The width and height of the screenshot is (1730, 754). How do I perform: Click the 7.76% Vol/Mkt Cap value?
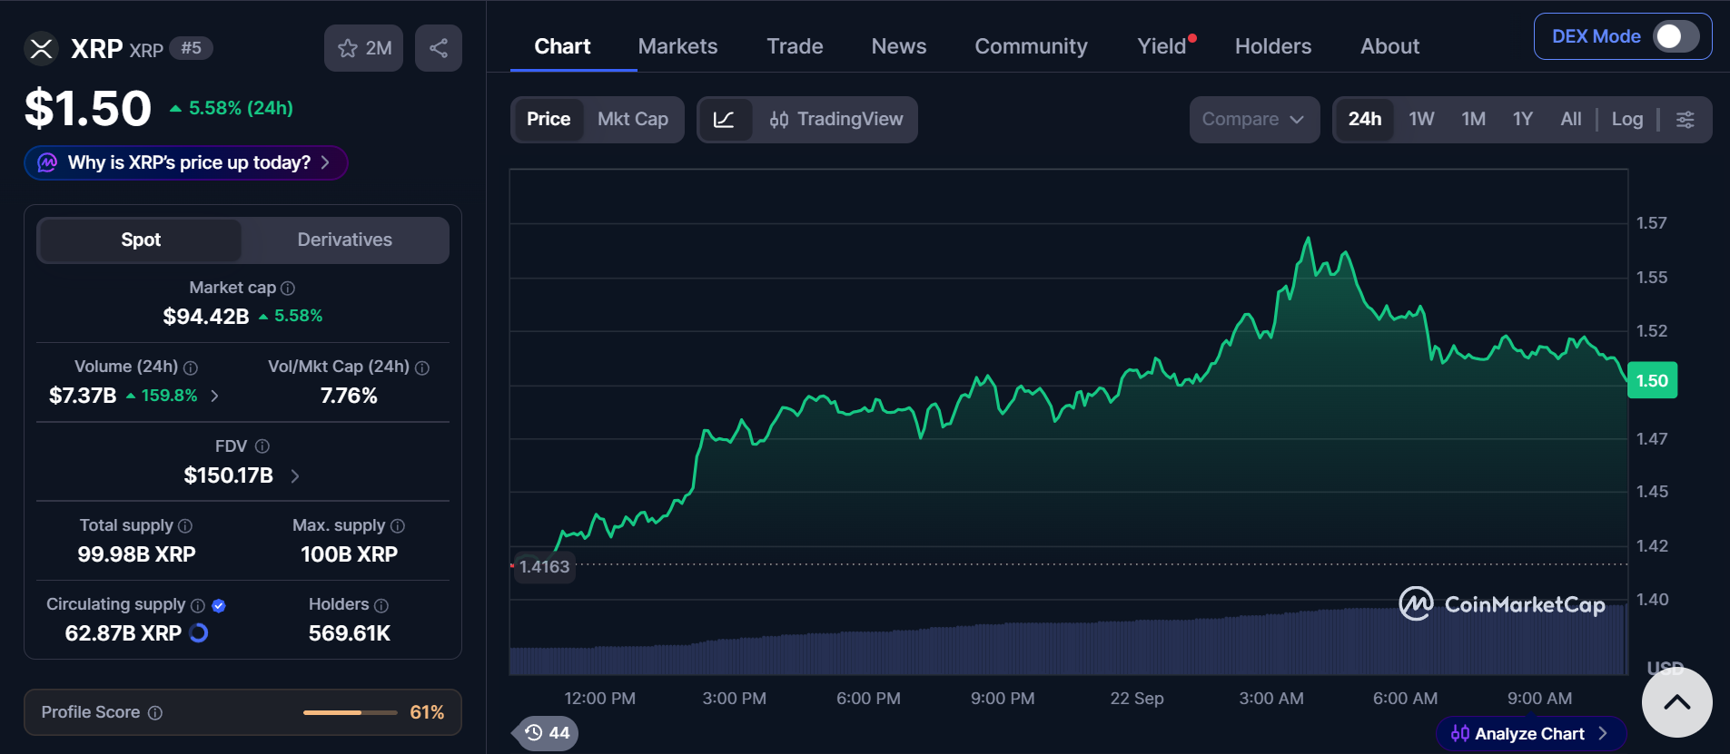pyautogui.click(x=349, y=396)
